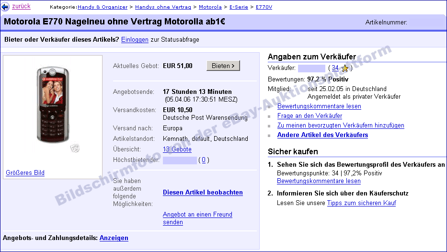Click the location Kemnath, default, Deutschland

point(205,139)
